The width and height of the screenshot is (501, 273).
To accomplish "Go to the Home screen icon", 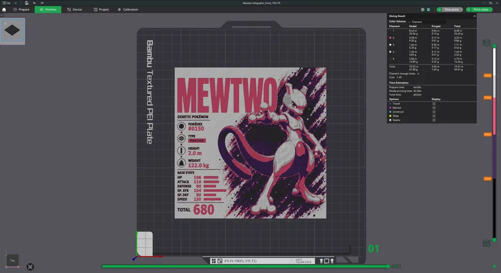I will [4, 9].
